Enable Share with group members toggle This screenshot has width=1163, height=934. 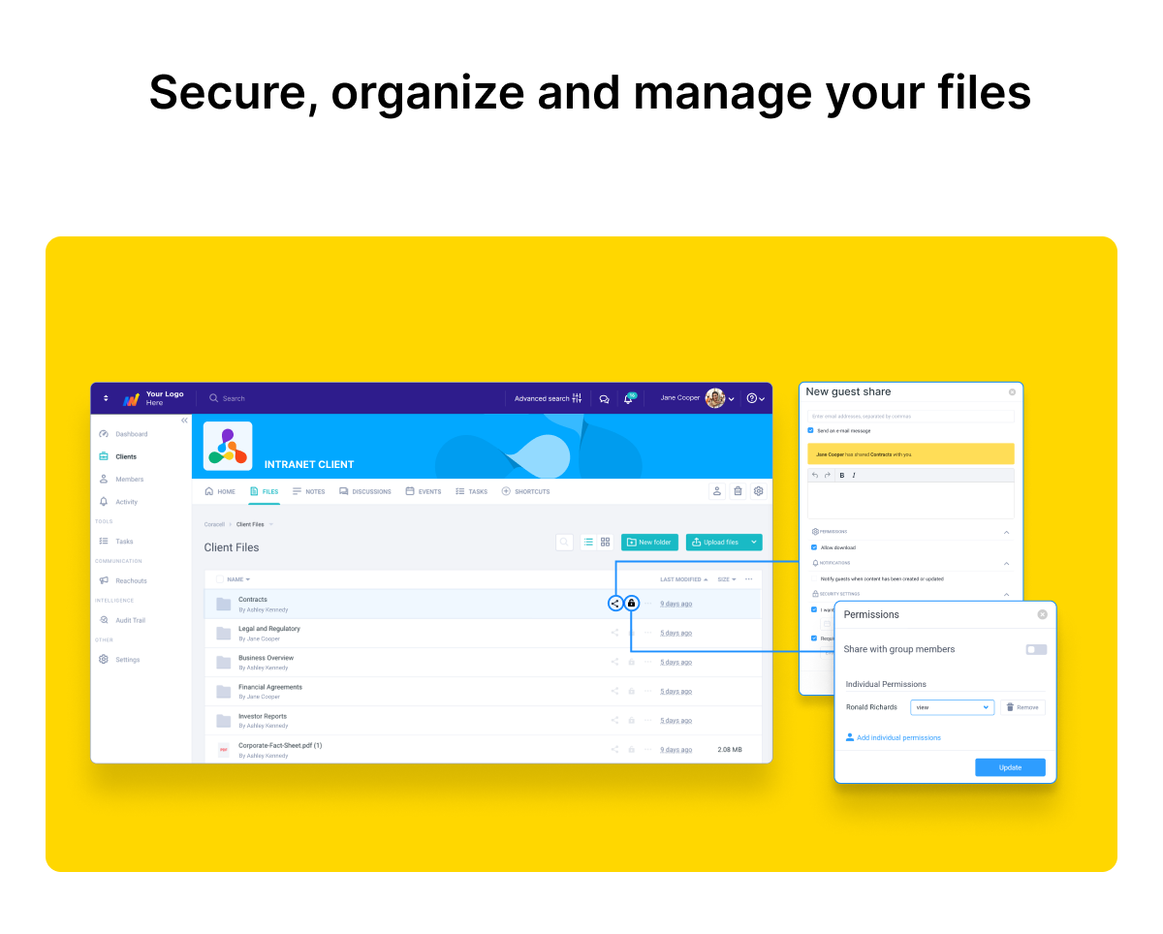point(1035,649)
